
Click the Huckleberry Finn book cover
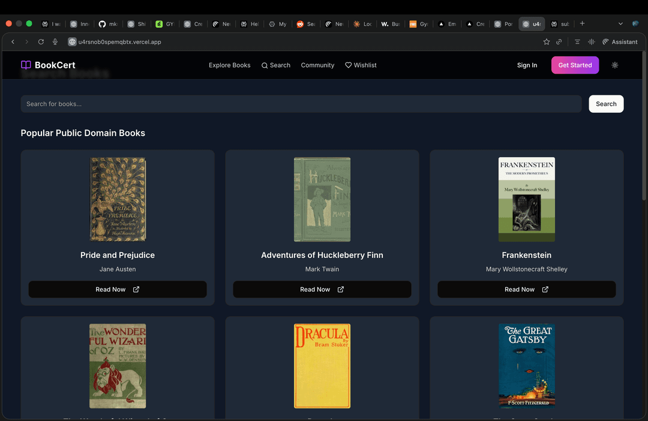(x=322, y=199)
